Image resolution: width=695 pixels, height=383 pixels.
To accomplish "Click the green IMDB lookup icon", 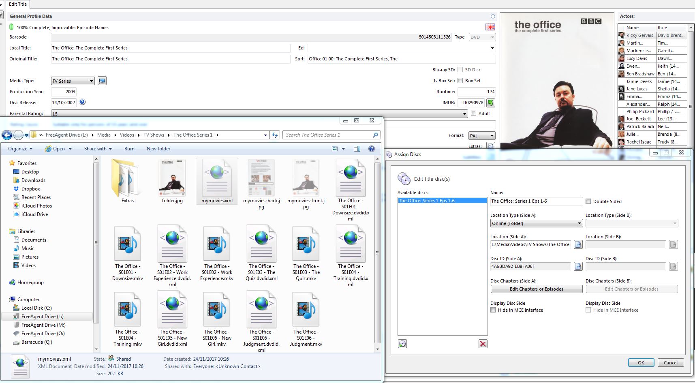I will (x=491, y=103).
